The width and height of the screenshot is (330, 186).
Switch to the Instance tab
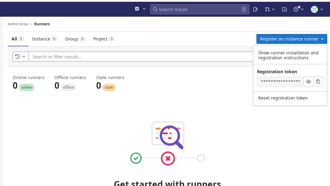41,39
